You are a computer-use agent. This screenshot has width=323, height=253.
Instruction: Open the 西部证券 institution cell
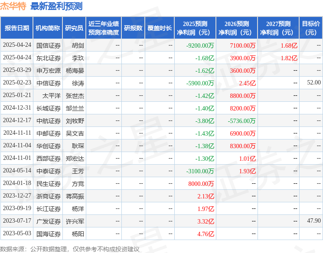click(49, 159)
